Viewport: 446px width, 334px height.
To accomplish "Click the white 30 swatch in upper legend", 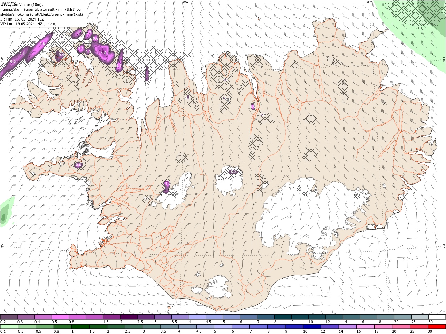I will pyautogui.click(x=437, y=317).
